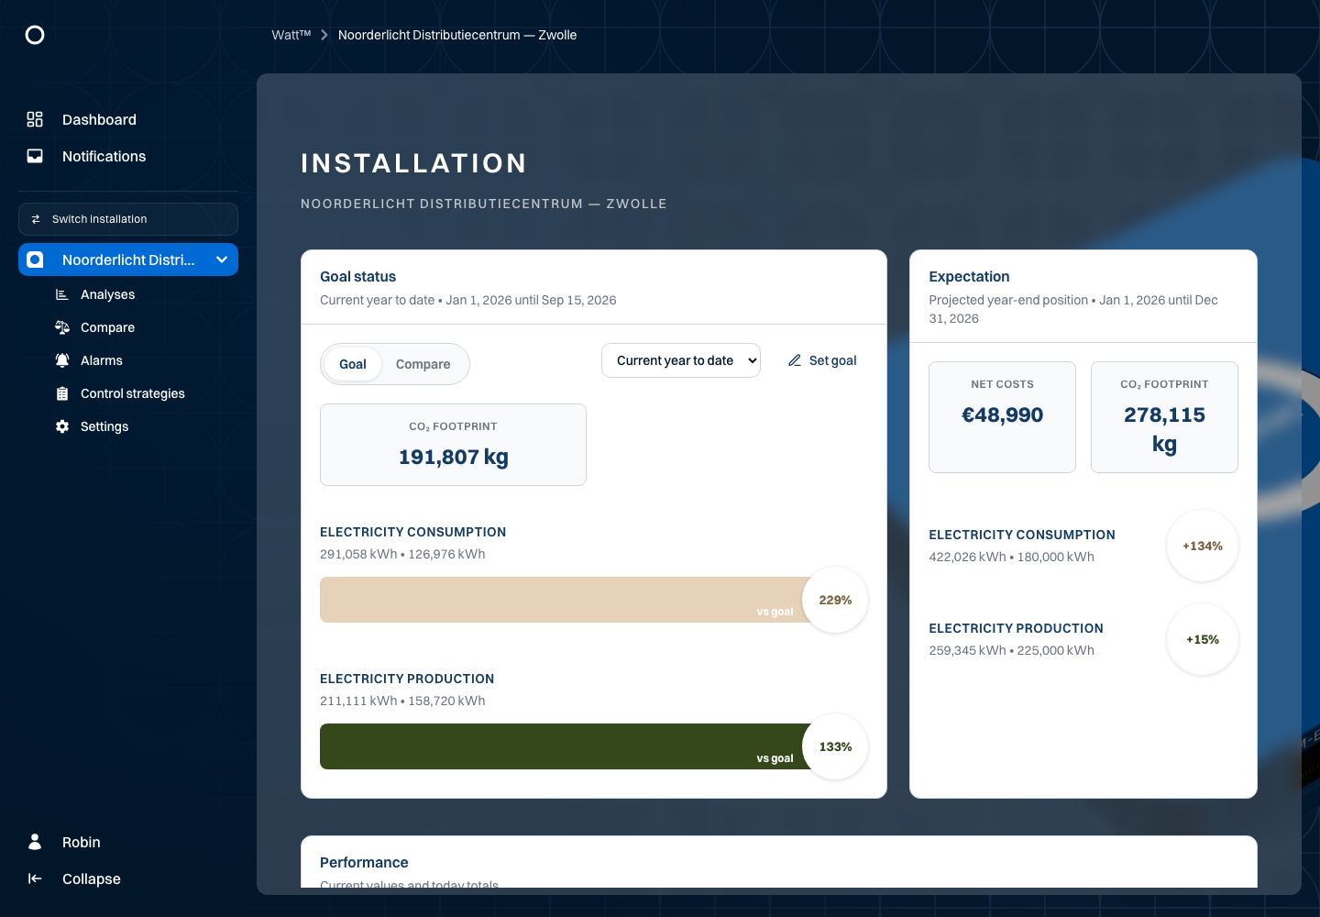This screenshot has width=1320, height=917.
Task: Click the 278,115 kg CO₂ footprint card
Action: tap(1164, 417)
